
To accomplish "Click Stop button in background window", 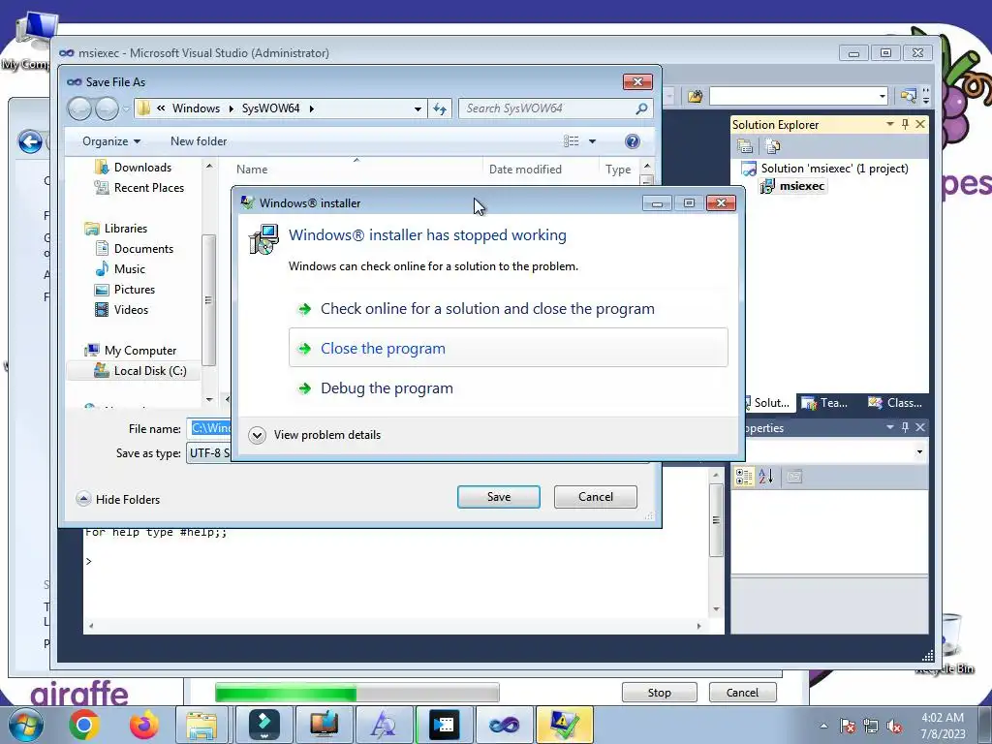I will [659, 693].
